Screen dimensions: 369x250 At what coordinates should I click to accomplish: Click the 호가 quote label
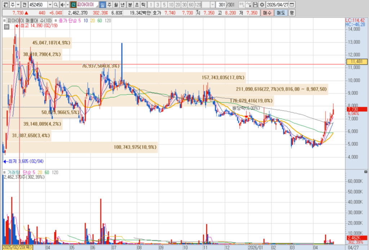[157, 13]
